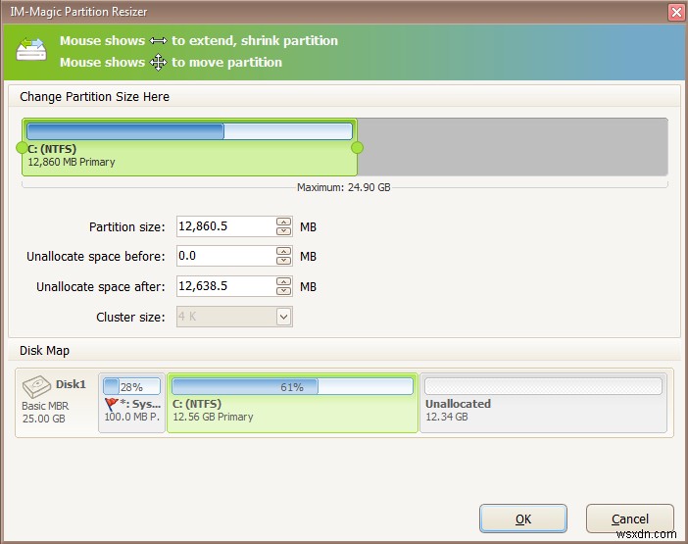
Task: Click the 'Maximum: 24.90 GB' label
Action: pyautogui.click(x=344, y=187)
